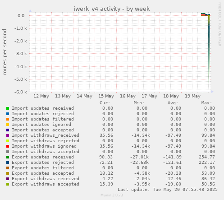This screenshot has width=224, height=200.
Task: Click the 'Export updates accepted' legend label
Action: click(x=43, y=173)
